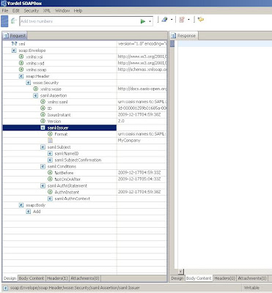Click the soap:Body element icon
Screen dimensions: 272x293
(21, 205)
